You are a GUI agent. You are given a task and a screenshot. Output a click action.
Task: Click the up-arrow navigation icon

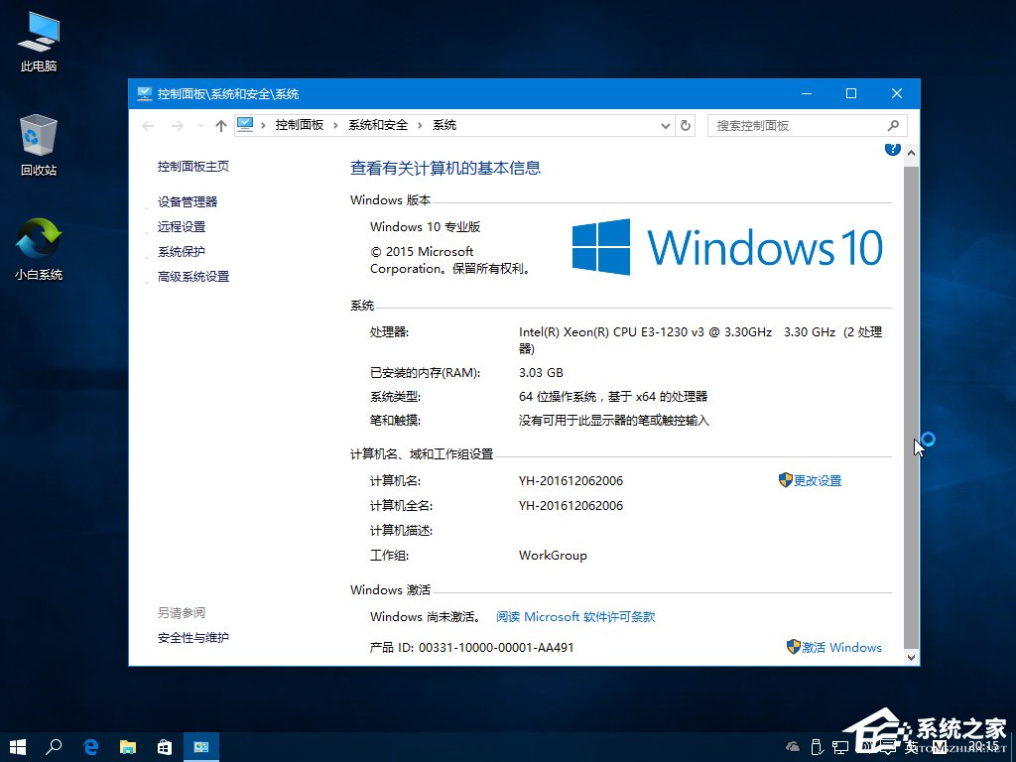pos(220,125)
